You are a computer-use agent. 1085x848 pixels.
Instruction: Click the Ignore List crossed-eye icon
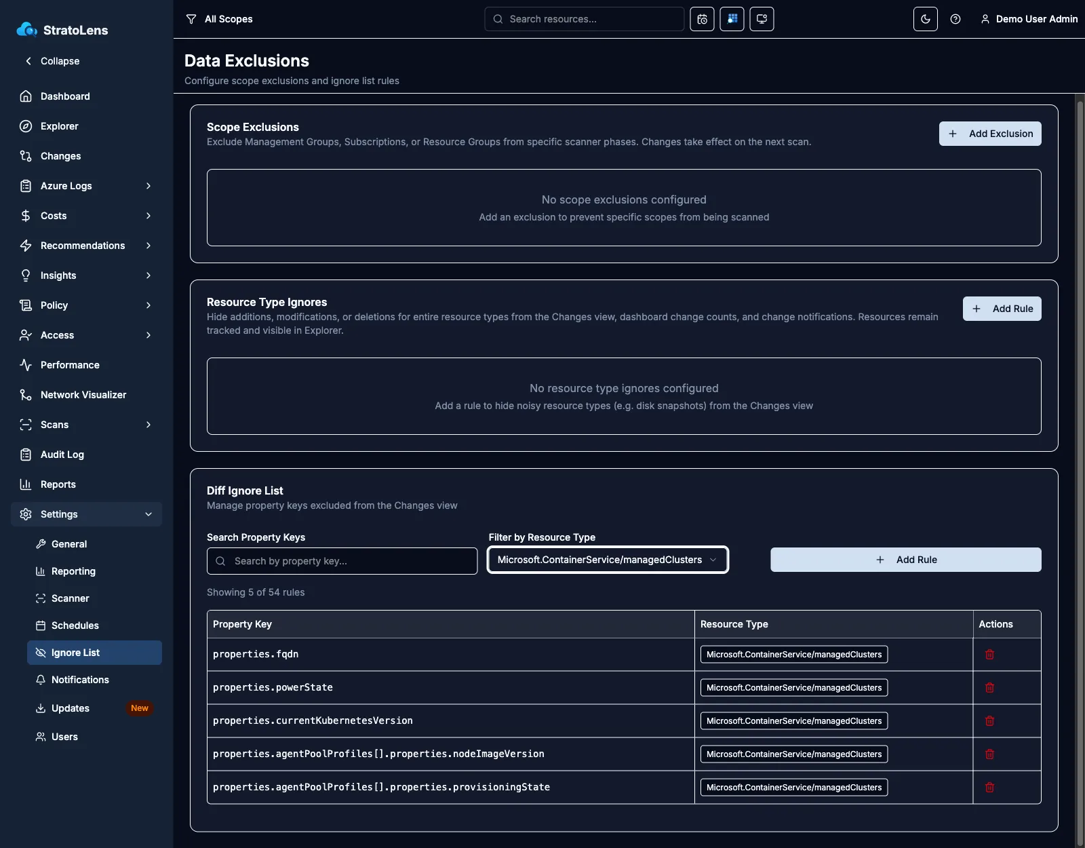click(x=41, y=653)
